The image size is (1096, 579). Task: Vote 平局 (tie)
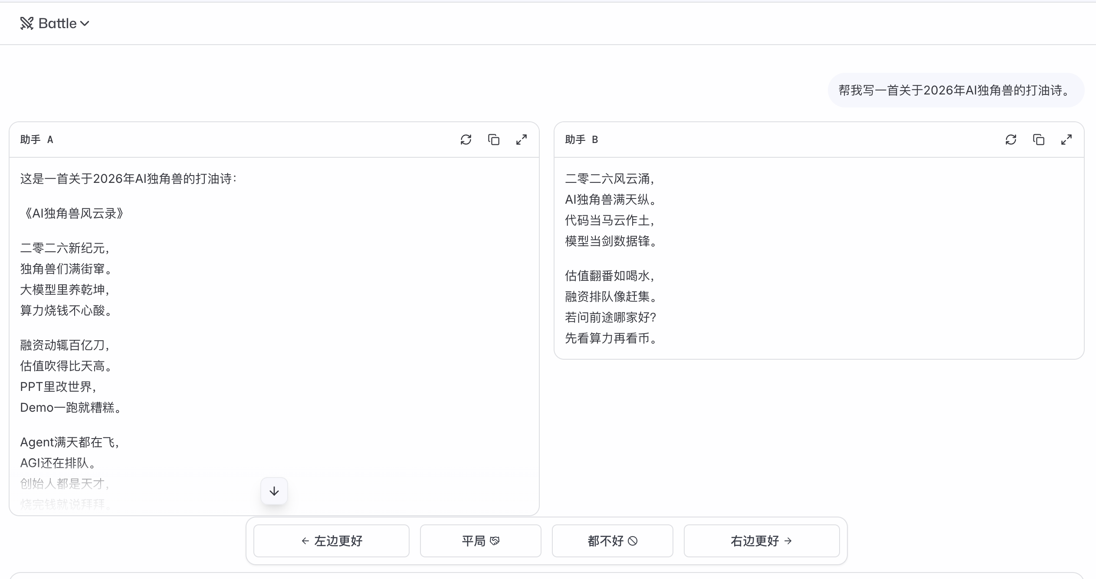pyautogui.click(x=480, y=541)
